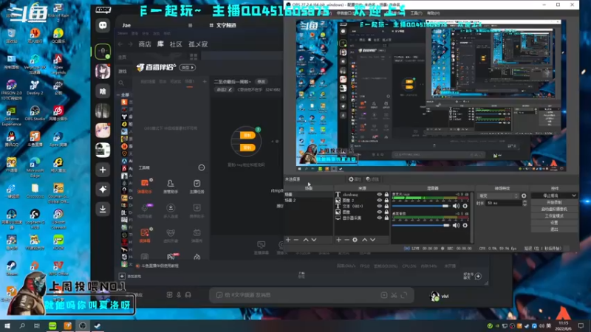
Task: Open Steam from the Windows taskbar
Action: [98, 325]
